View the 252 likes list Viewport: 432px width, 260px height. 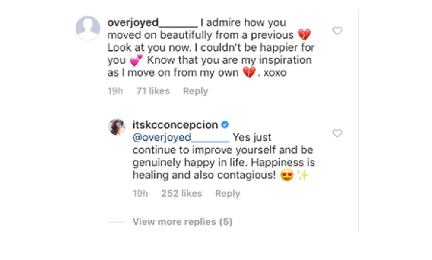(x=181, y=194)
